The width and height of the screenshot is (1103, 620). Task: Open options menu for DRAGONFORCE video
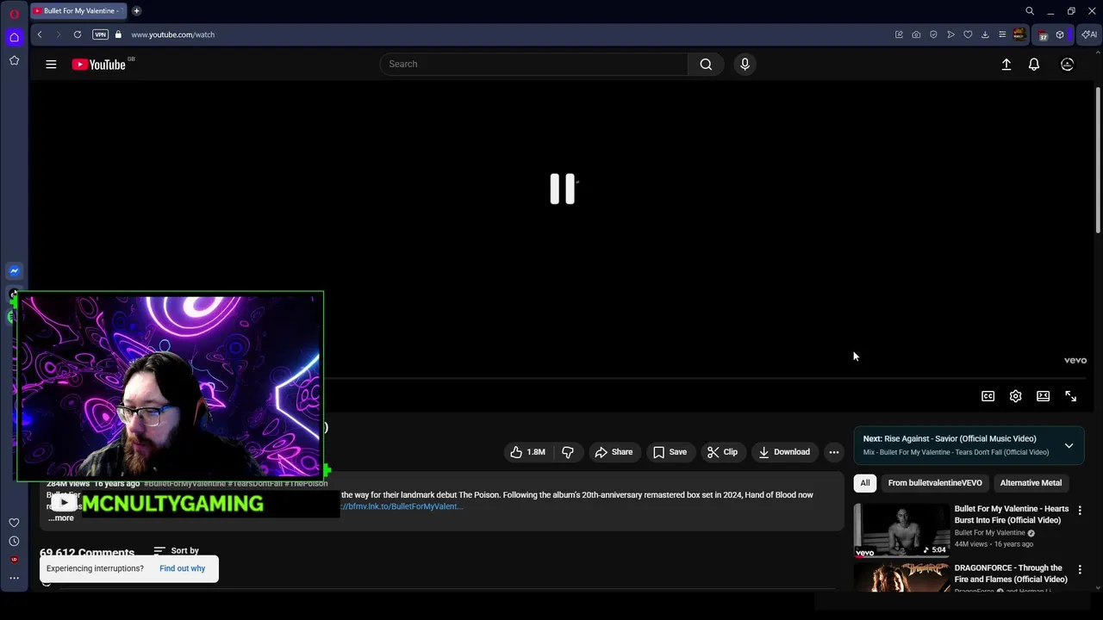pos(1080,570)
